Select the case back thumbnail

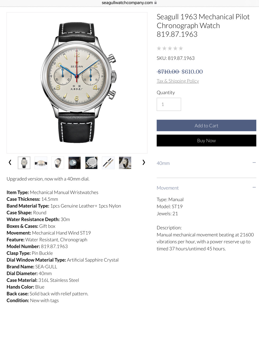point(91,163)
